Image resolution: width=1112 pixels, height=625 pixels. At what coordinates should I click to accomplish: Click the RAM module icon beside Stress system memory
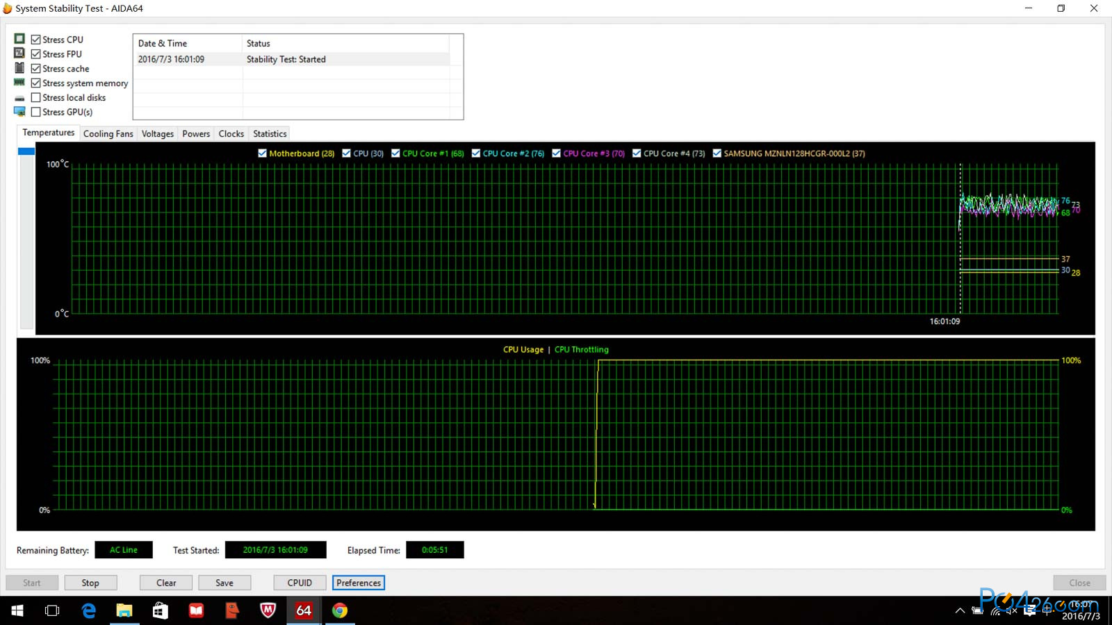pos(19,83)
